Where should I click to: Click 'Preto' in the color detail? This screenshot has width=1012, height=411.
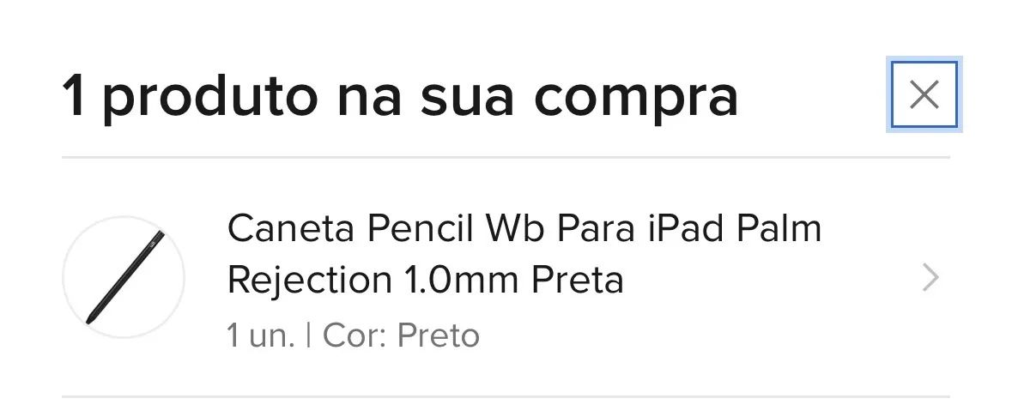pos(439,335)
